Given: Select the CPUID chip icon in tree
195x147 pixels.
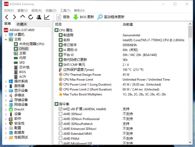Looking at the screenshot, I should (16, 49).
